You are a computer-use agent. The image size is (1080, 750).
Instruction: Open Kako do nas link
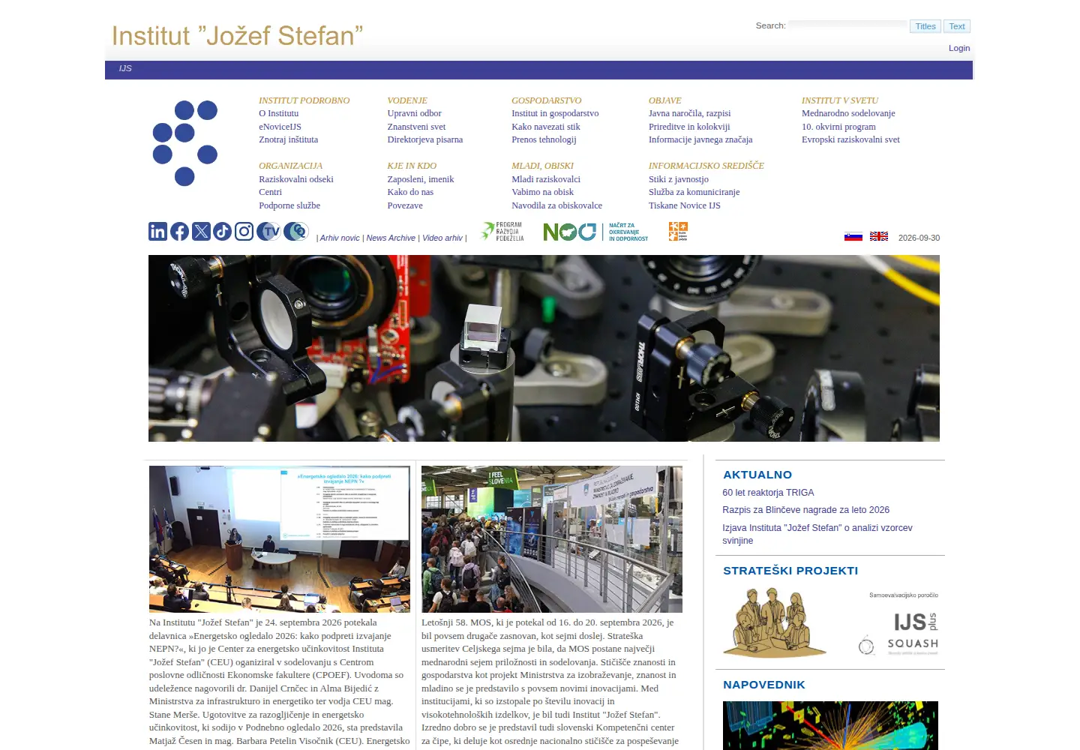point(410,192)
